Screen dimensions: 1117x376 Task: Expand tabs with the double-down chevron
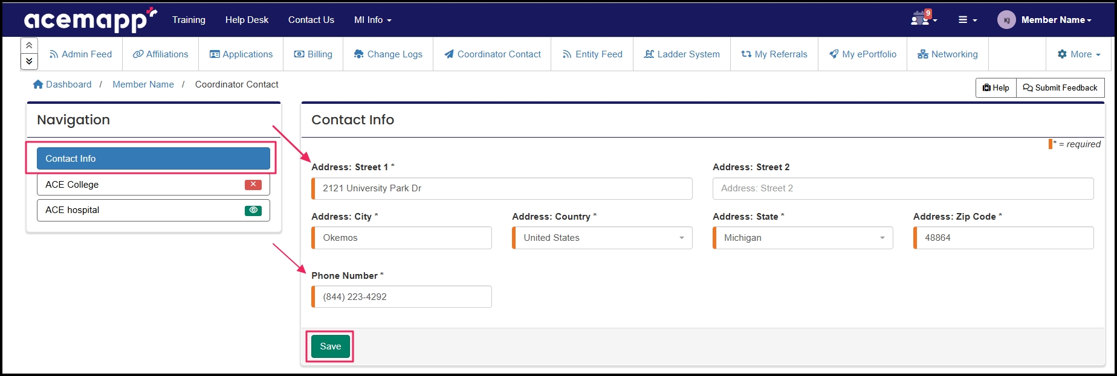[x=29, y=61]
